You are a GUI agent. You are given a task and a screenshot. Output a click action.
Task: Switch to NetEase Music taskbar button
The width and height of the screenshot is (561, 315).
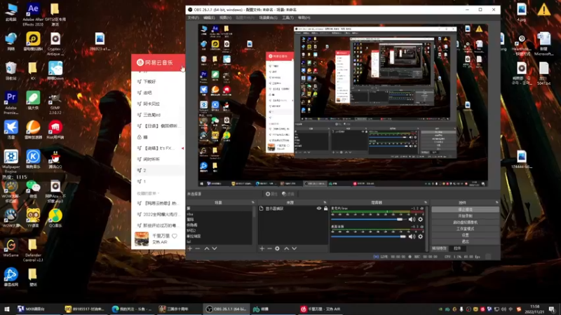(320, 309)
